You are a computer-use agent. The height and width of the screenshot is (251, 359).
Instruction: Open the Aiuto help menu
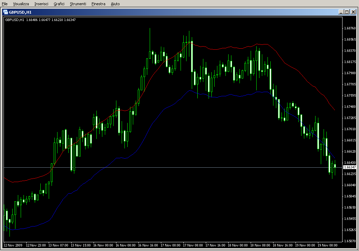pyautogui.click(x=115, y=4)
